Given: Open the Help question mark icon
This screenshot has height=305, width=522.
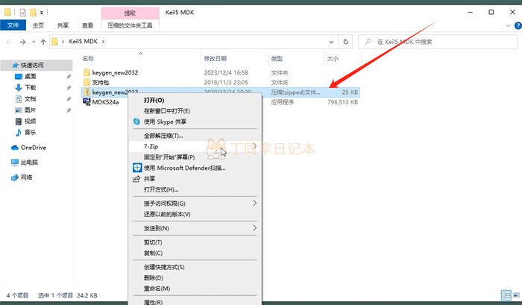Looking at the screenshot, I should coord(518,25).
